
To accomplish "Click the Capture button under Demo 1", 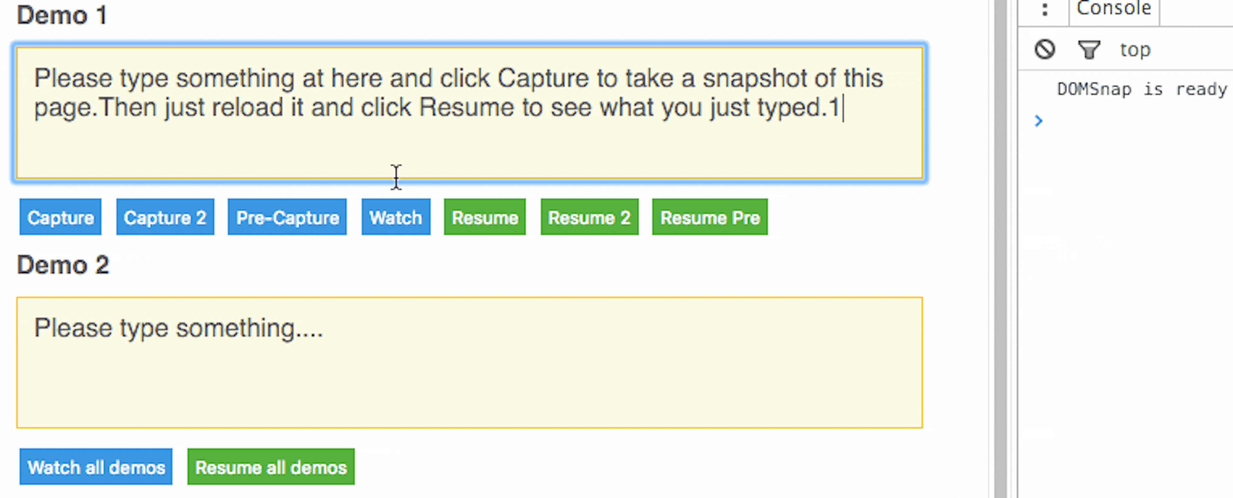I will (x=60, y=217).
